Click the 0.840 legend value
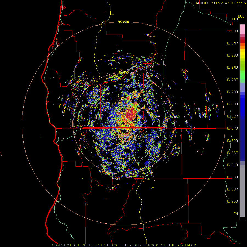The width and height of the screenshot is (247, 247). pyautogui.click(x=232, y=68)
